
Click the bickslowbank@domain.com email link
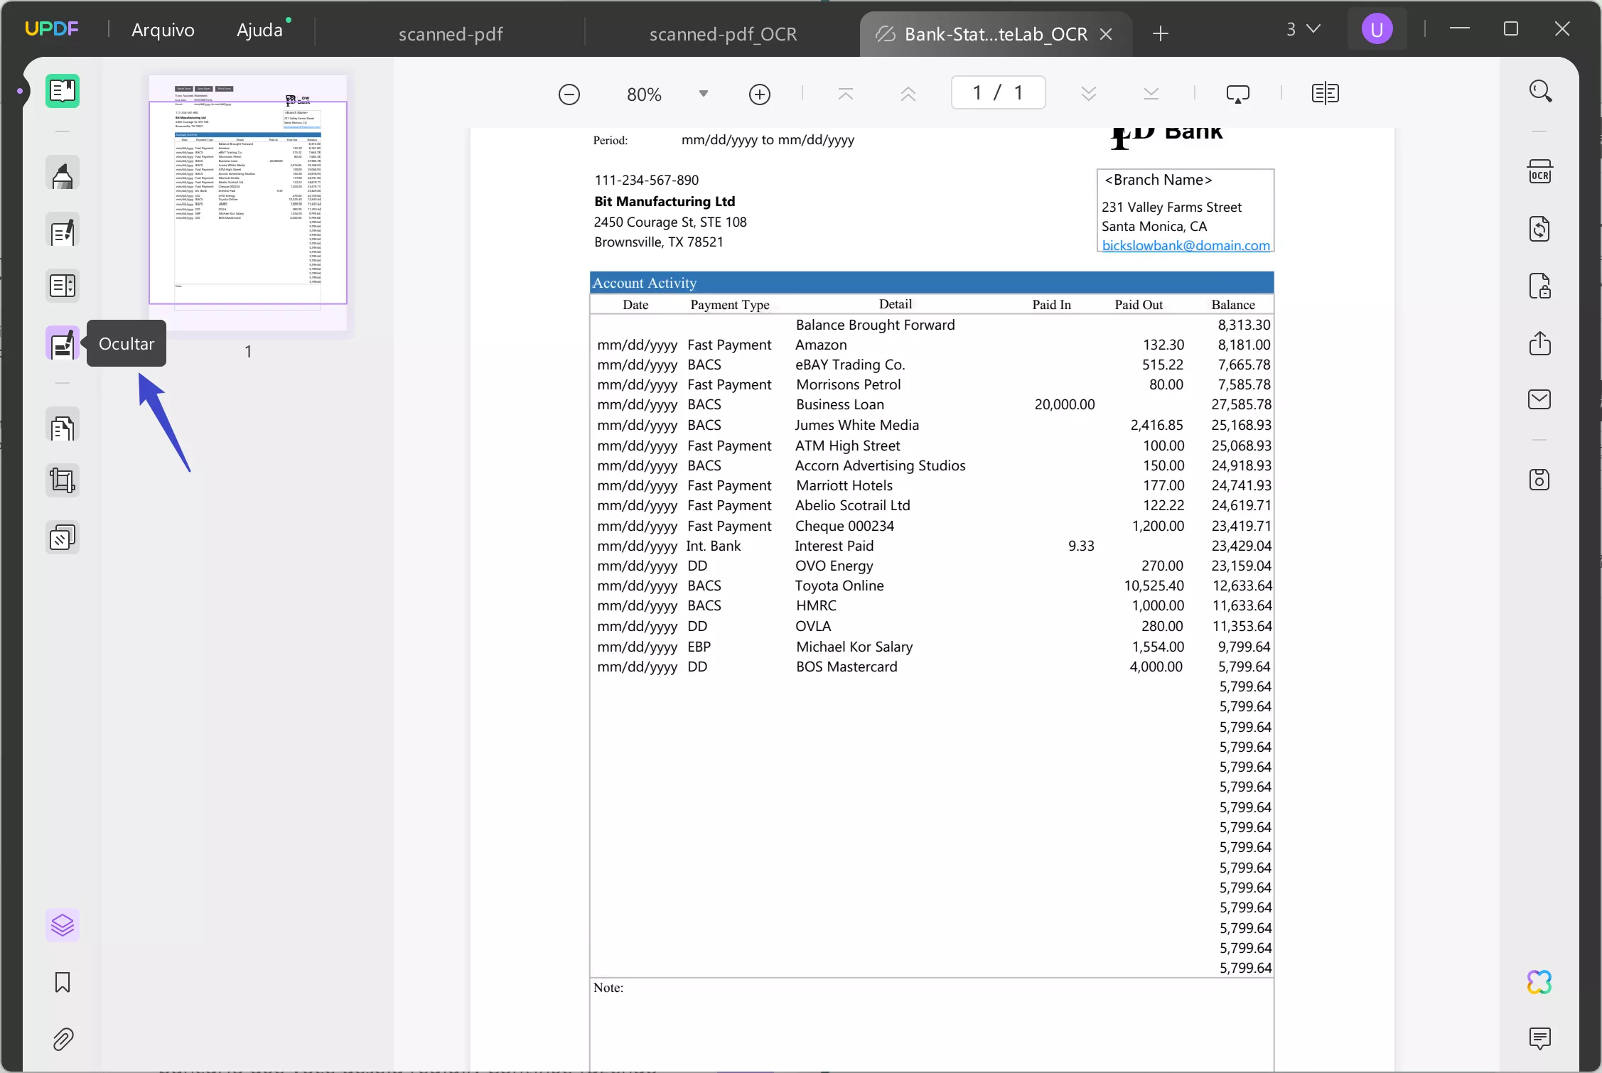point(1186,245)
